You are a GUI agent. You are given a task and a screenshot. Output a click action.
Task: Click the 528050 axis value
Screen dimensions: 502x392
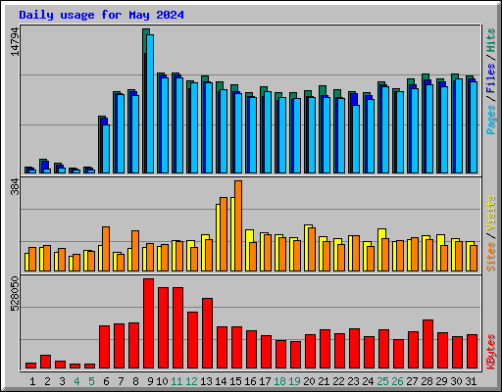[x=15, y=294]
